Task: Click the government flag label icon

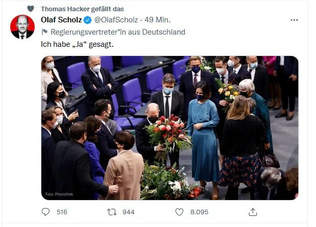Action: coord(44,32)
